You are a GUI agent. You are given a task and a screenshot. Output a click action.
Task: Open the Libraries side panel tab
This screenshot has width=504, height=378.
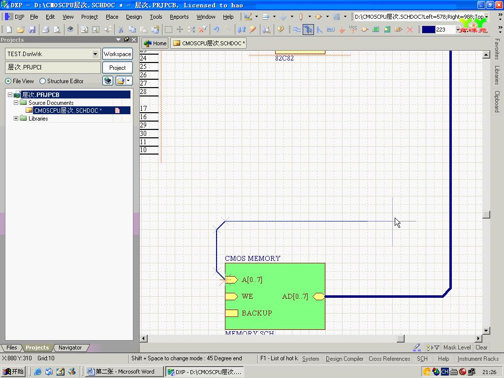tap(497, 75)
